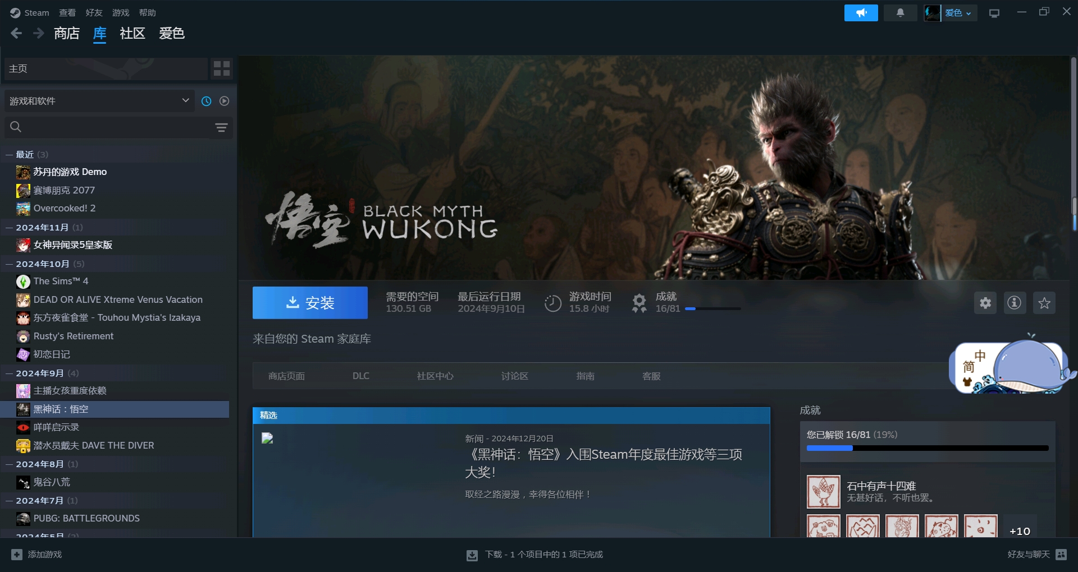Image resolution: width=1078 pixels, height=572 pixels.
Task: Open the 指南 link
Action: point(585,376)
